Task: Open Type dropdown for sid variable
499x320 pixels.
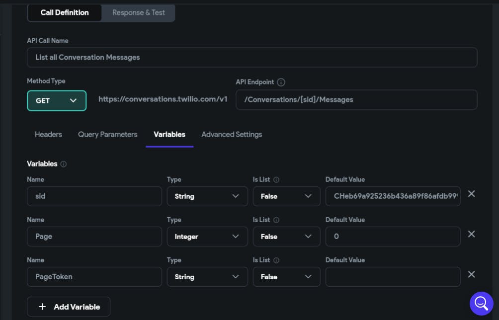Action: tap(207, 196)
